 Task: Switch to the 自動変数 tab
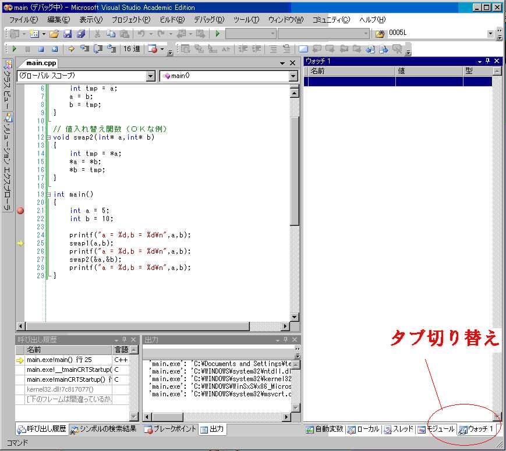click(x=325, y=429)
